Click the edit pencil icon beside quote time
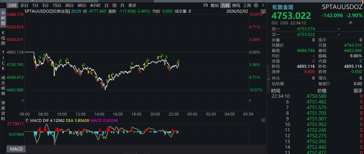This screenshot has width=364, height=154. 351,23
